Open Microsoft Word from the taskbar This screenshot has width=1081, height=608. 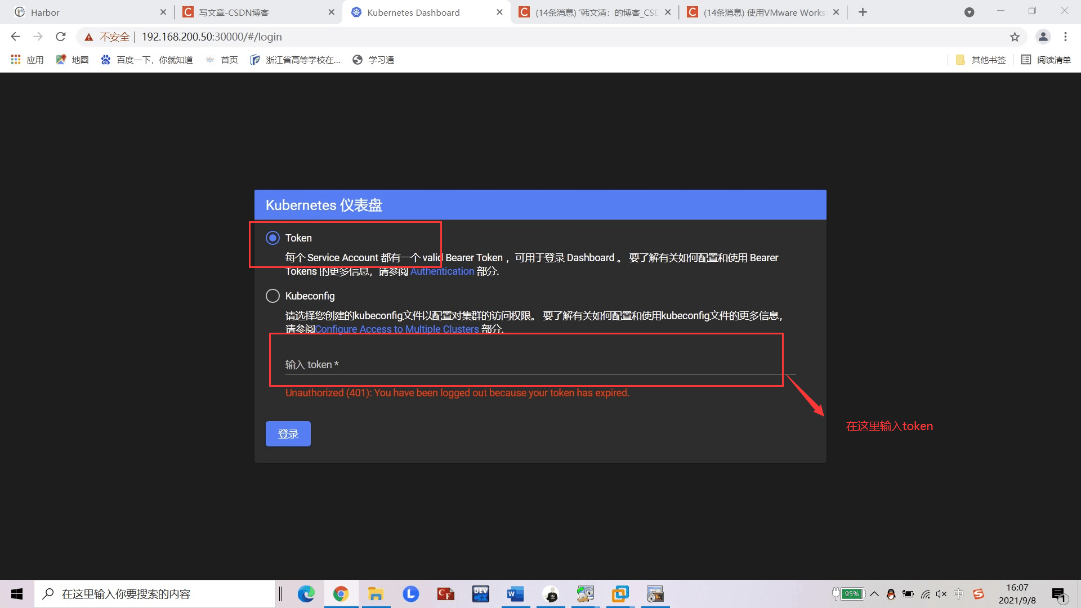tap(515, 594)
